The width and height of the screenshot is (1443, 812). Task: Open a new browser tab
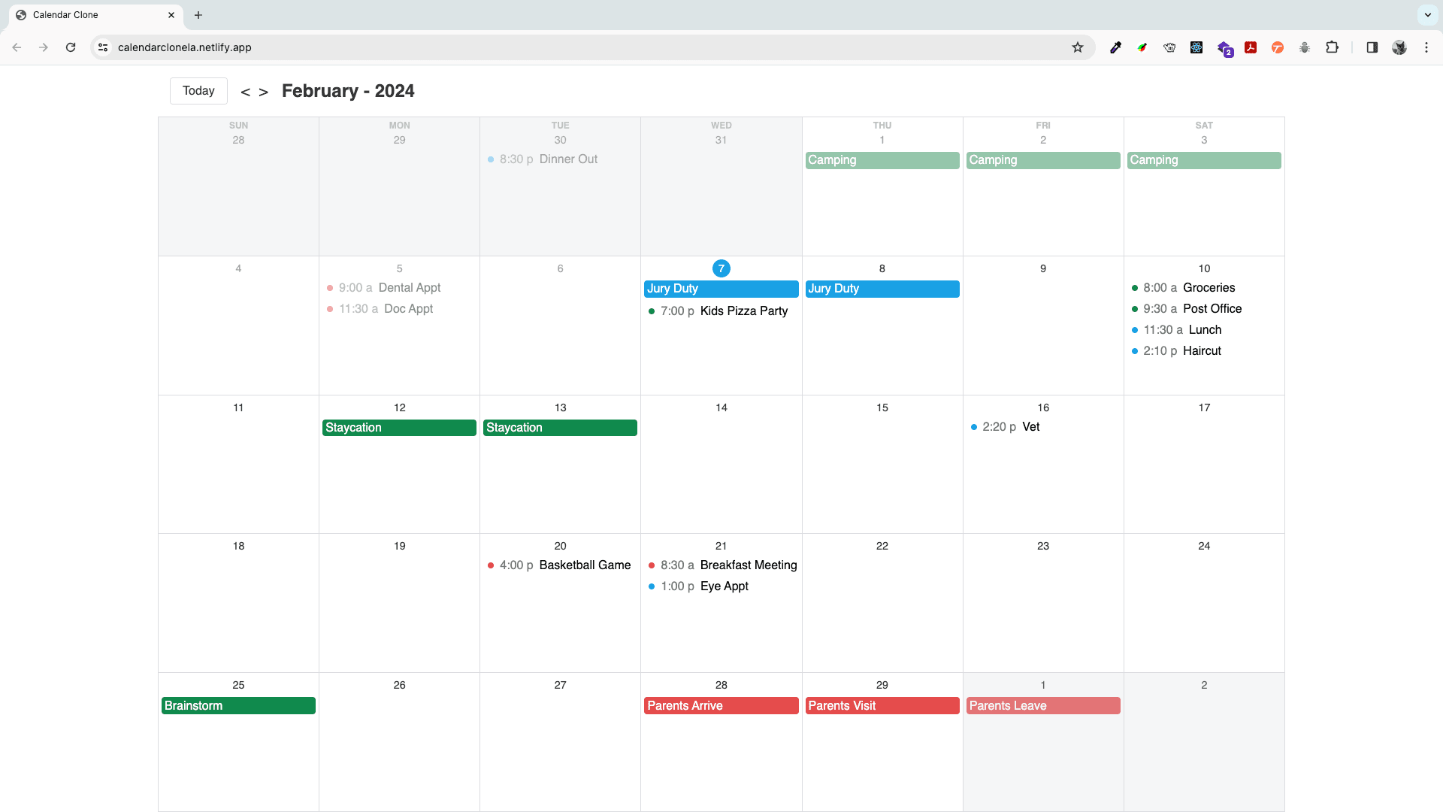[198, 15]
